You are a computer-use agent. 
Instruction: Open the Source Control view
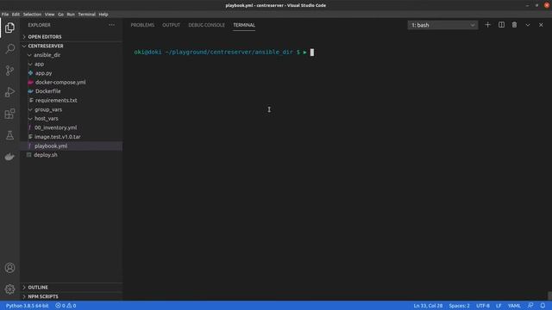9,71
